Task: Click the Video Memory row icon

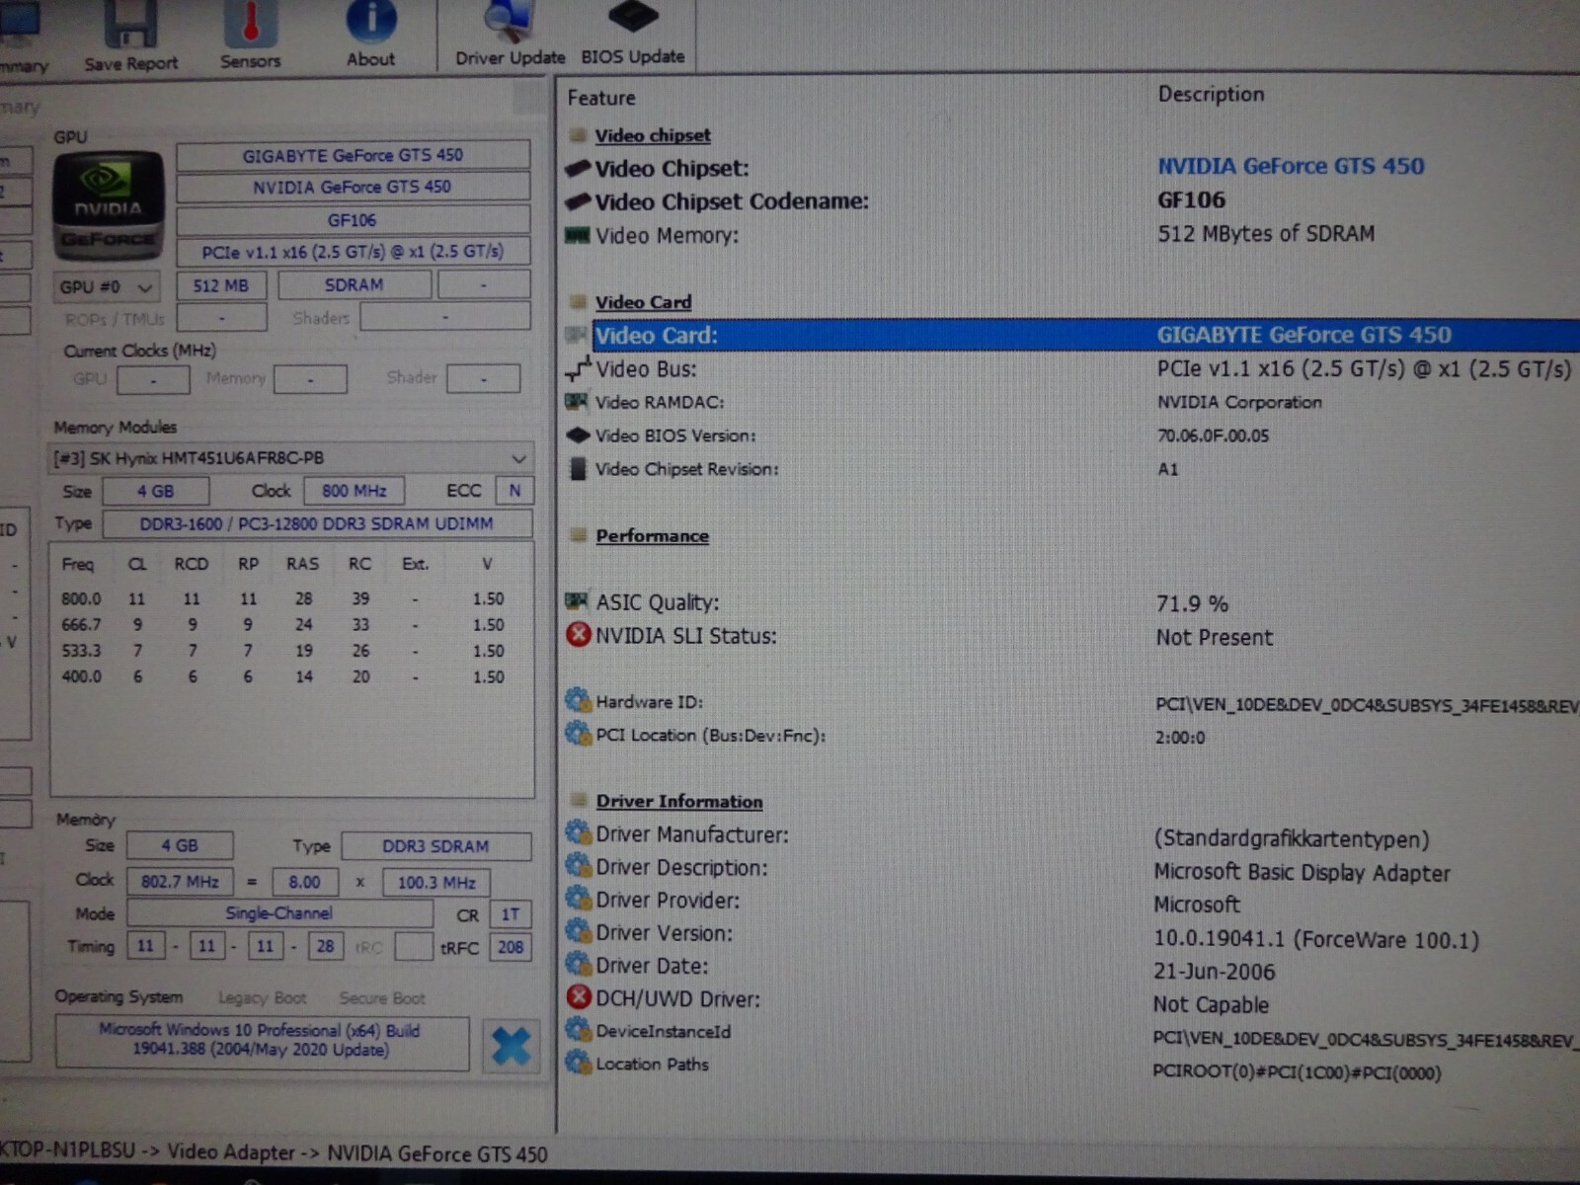Action: (578, 235)
